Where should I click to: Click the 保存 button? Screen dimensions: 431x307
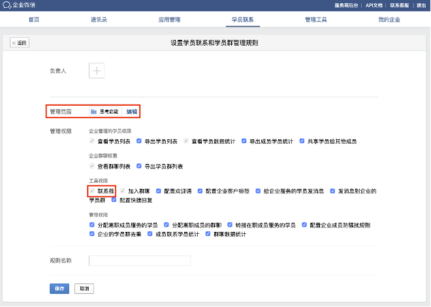[59, 288]
